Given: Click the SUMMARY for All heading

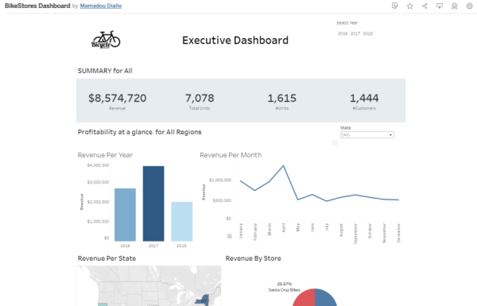Looking at the screenshot, I should click(105, 71).
